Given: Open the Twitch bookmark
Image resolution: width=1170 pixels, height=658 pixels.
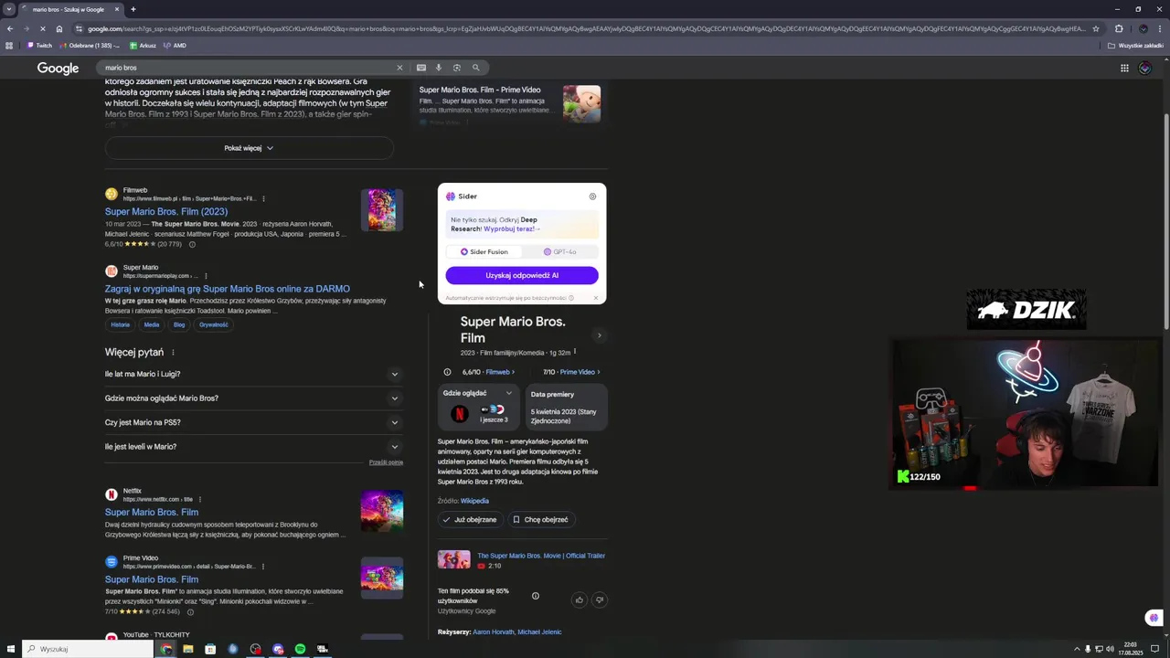Looking at the screenshot, I should coord(39,45).
